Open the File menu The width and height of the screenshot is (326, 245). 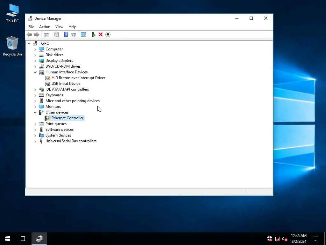pos(31,27)
